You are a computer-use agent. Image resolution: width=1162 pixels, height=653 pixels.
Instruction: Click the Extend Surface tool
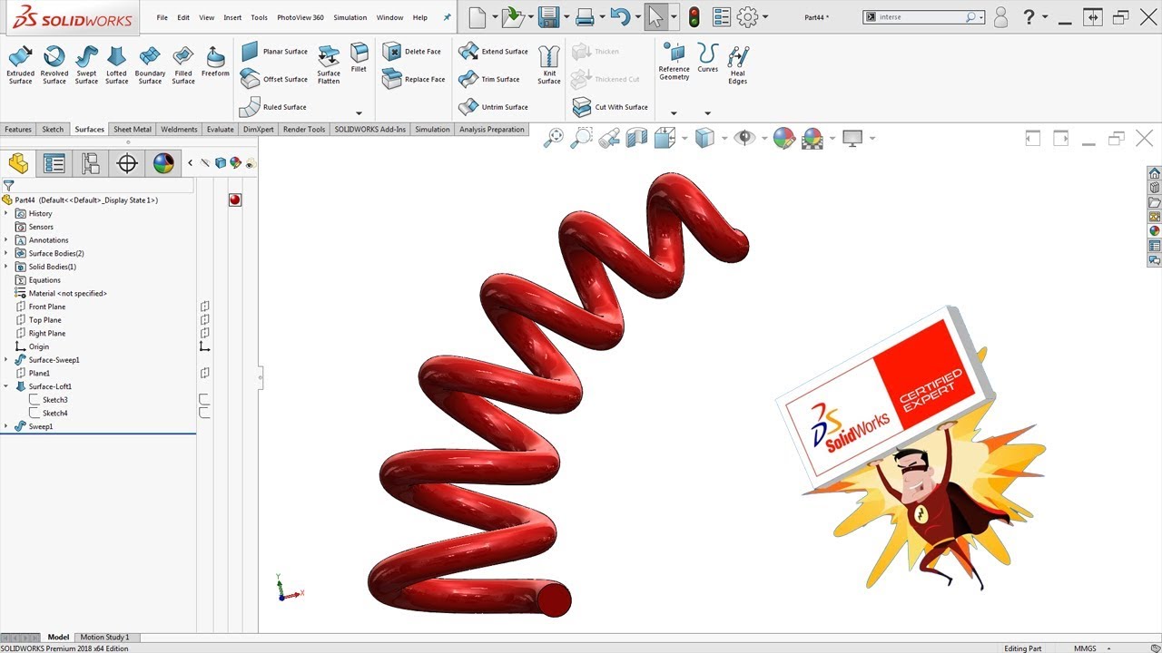(493, 52)
